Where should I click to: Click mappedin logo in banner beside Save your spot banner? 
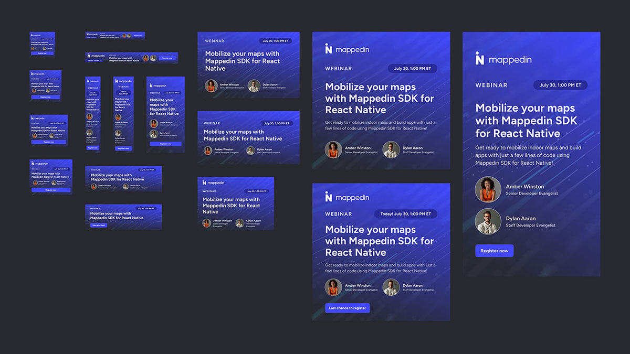tap(213, 183)
